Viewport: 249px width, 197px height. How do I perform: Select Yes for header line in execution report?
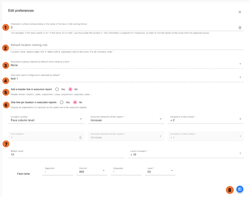(x=57, y=89)
